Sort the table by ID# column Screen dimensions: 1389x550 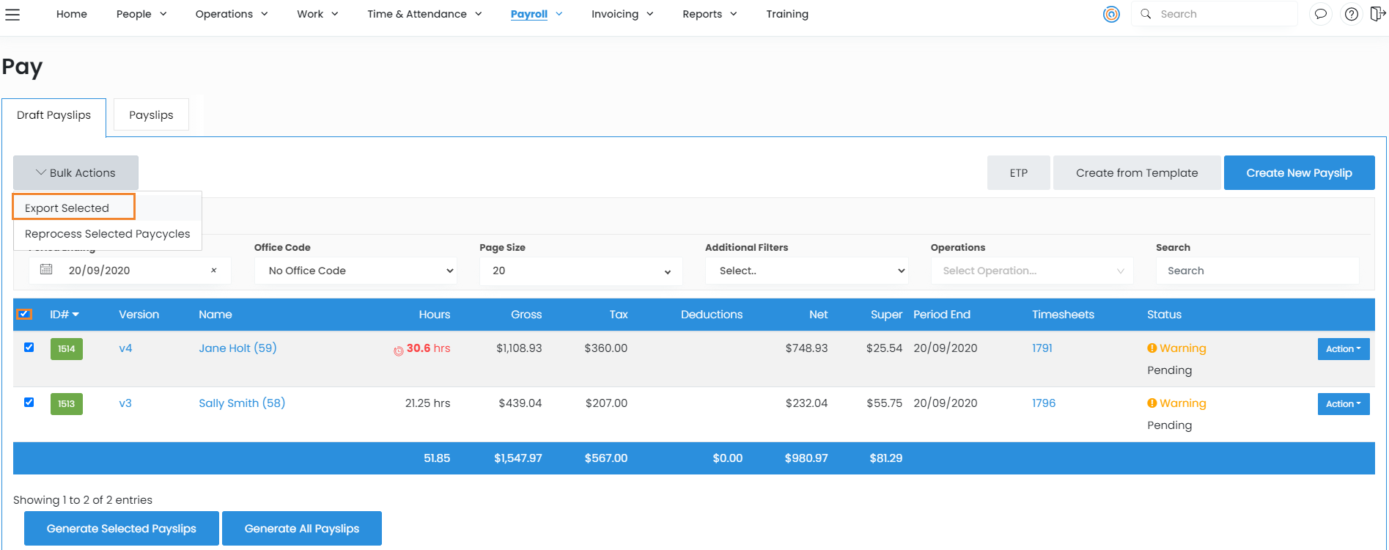[x=64, y=315]
